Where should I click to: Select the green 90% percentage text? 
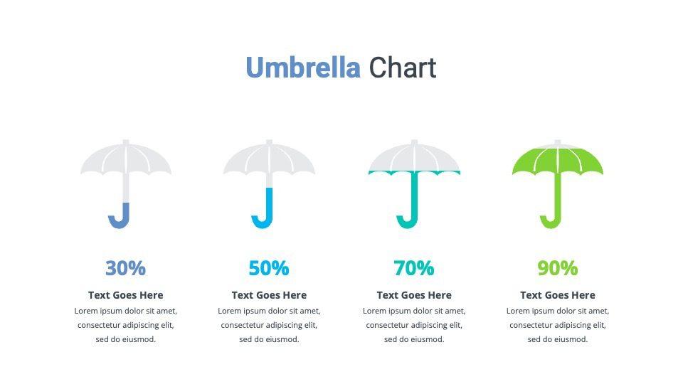click(x=558, y=268)
